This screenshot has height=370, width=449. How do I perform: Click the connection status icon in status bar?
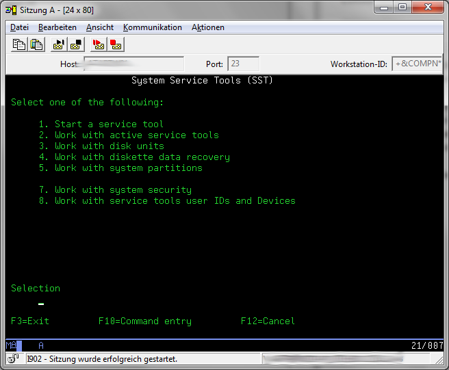point(13,359)
